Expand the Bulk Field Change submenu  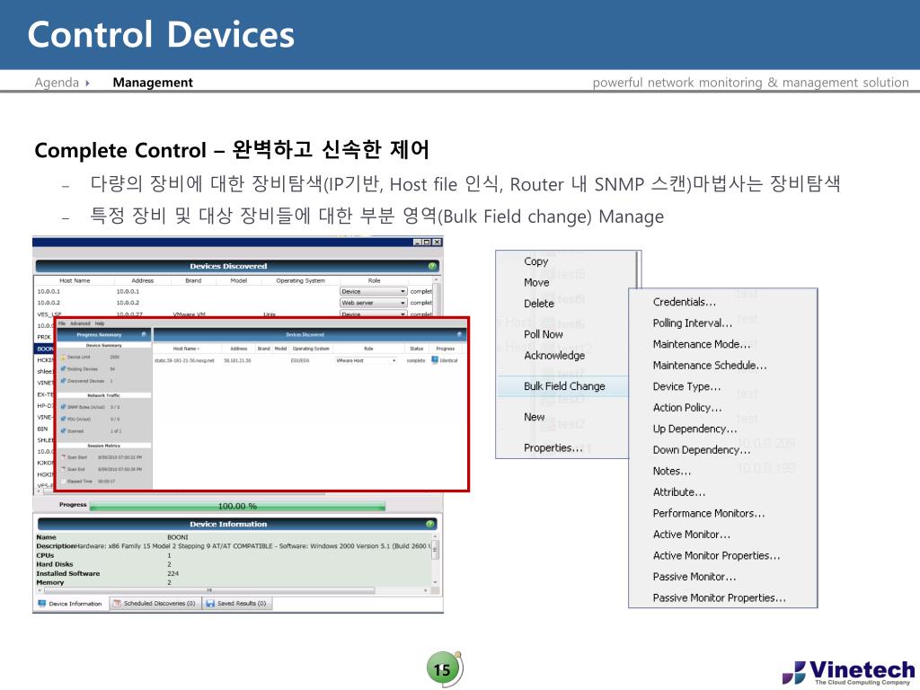tap(564, 386)
